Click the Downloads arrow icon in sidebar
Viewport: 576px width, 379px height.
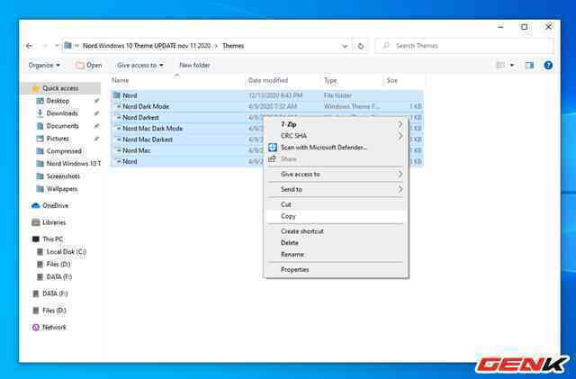pos(40,113)
